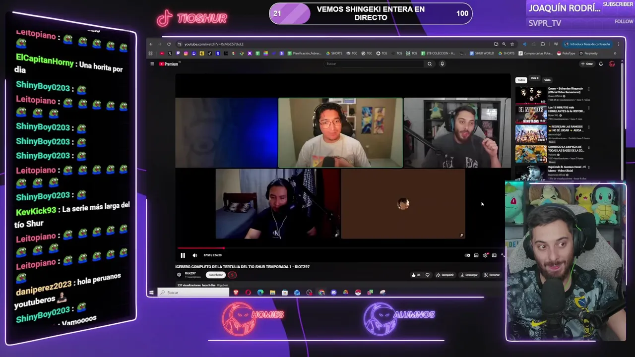635x357 pixels.
Task: Toggle the autoplay switch in the player
Action: (467, 255)
